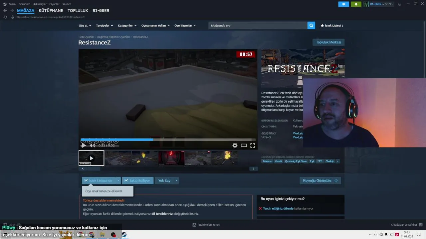Expand the wishlist button dropdown arrow

pyautogui.click(x=118, y=181)
